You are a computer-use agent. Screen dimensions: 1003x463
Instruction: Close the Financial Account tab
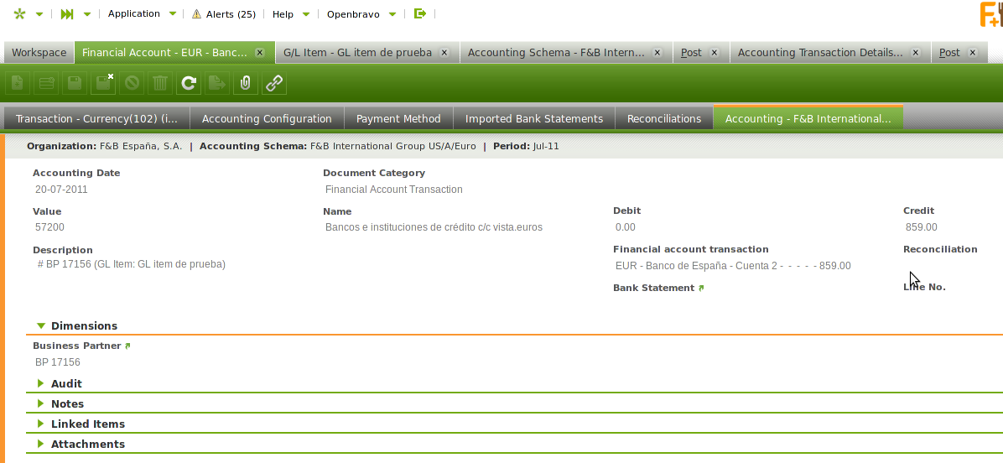[260, 53]
